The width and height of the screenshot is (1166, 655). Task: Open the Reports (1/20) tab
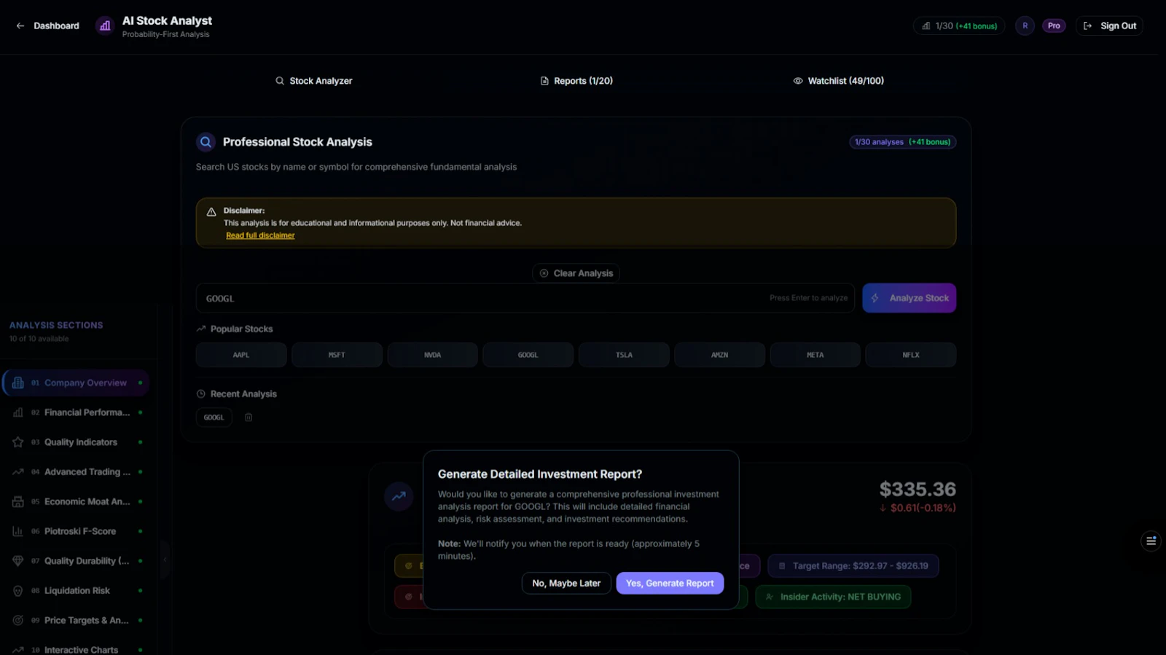tap(576, 81)
